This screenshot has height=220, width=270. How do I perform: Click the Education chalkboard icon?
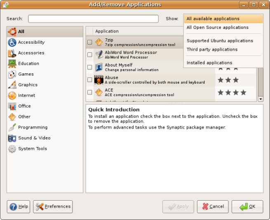[12, 64]
